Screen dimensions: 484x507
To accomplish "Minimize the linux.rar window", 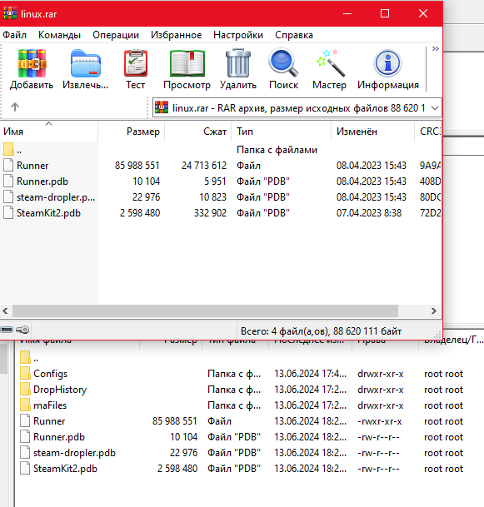I will (x=347, y=13).
